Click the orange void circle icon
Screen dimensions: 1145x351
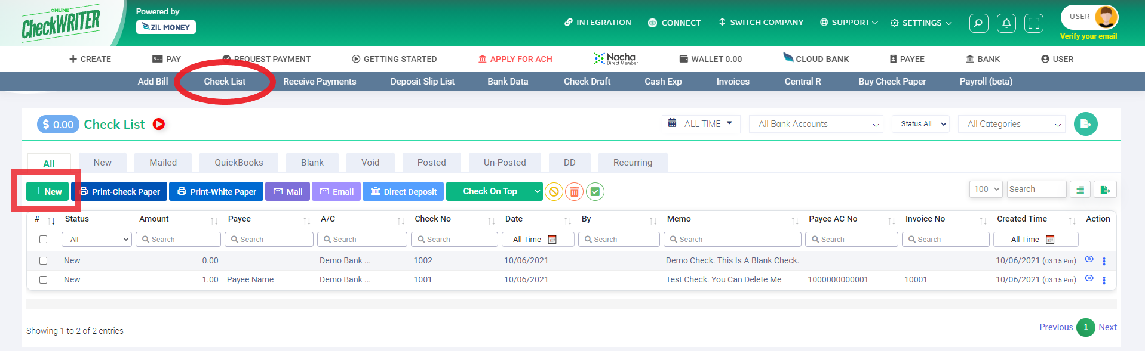[554, 192]
